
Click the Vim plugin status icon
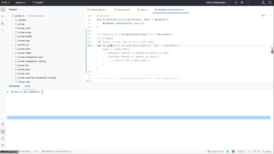[228, 151]
